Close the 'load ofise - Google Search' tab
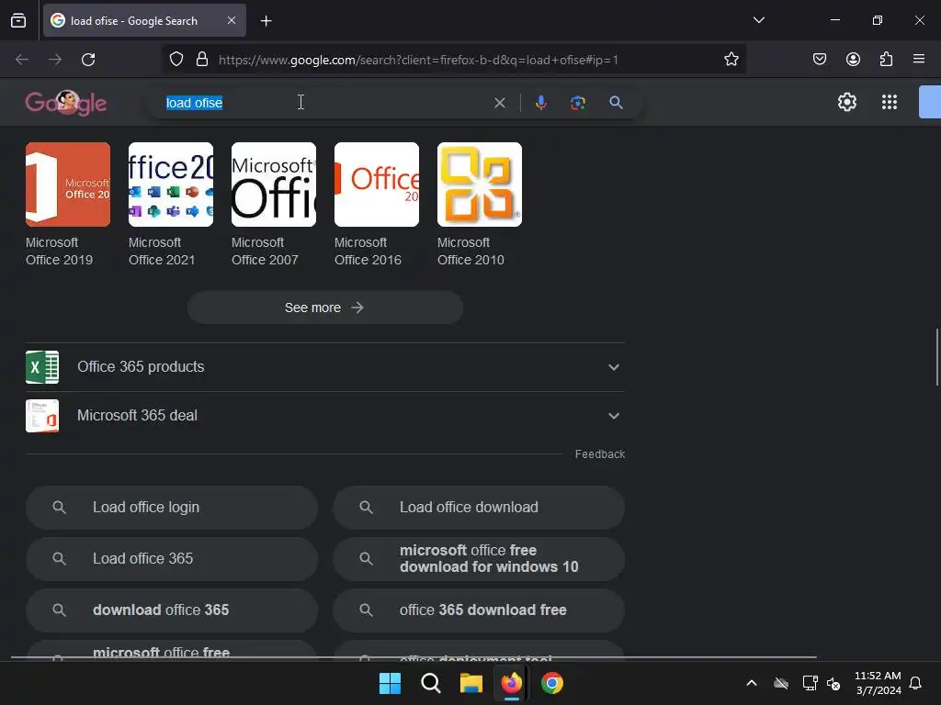 [232, 20]
